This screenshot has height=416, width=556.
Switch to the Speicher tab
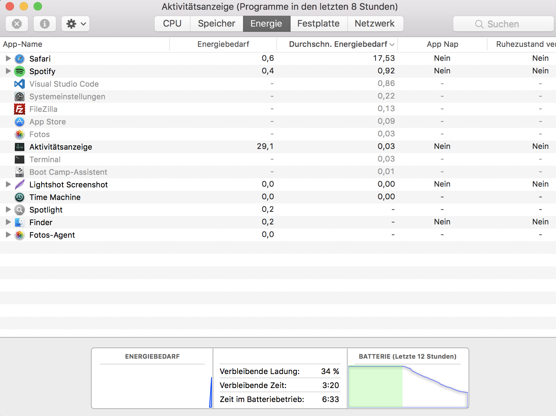tap(217, 24)
